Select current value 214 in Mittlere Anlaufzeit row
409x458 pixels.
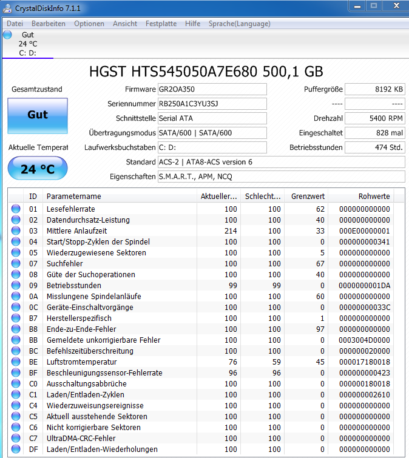click(x=231, y=231)
